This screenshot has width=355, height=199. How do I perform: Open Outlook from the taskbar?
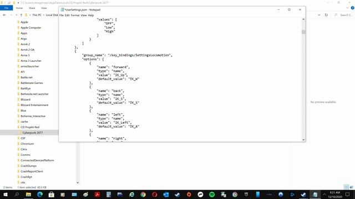pos(166,195)
